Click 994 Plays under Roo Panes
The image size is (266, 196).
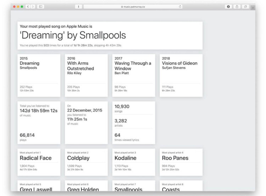[168, 166]
